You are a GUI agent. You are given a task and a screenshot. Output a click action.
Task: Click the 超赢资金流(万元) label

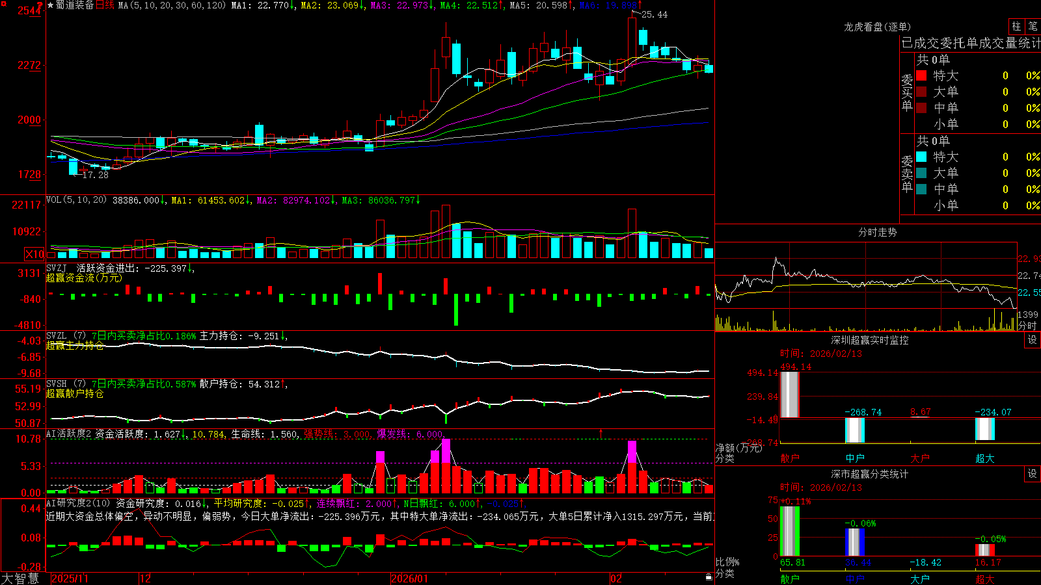(x=84, y=278)
